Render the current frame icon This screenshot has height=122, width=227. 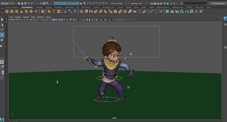[155, 3]
